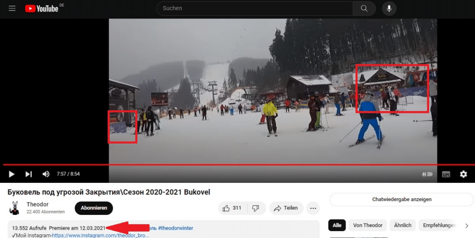The image size is (475, 238).
Task: Click the 22.400 Abonnenten text
Action: pyautogui.click(x=46, y=212)
